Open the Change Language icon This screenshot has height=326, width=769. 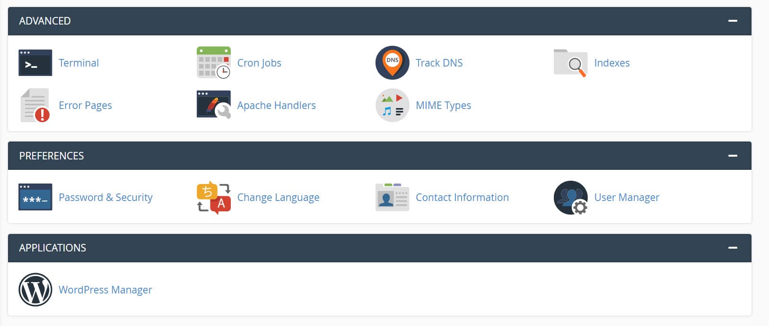(x=213, y=197)
